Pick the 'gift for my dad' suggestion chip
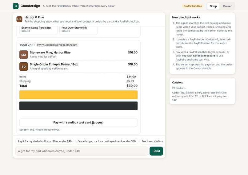This screenshot has width=248, height=175. 45,141
